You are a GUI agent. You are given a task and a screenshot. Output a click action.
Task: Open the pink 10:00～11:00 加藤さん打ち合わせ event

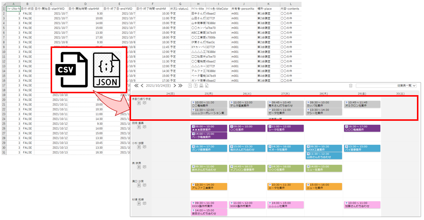click(x=362, y=205)
